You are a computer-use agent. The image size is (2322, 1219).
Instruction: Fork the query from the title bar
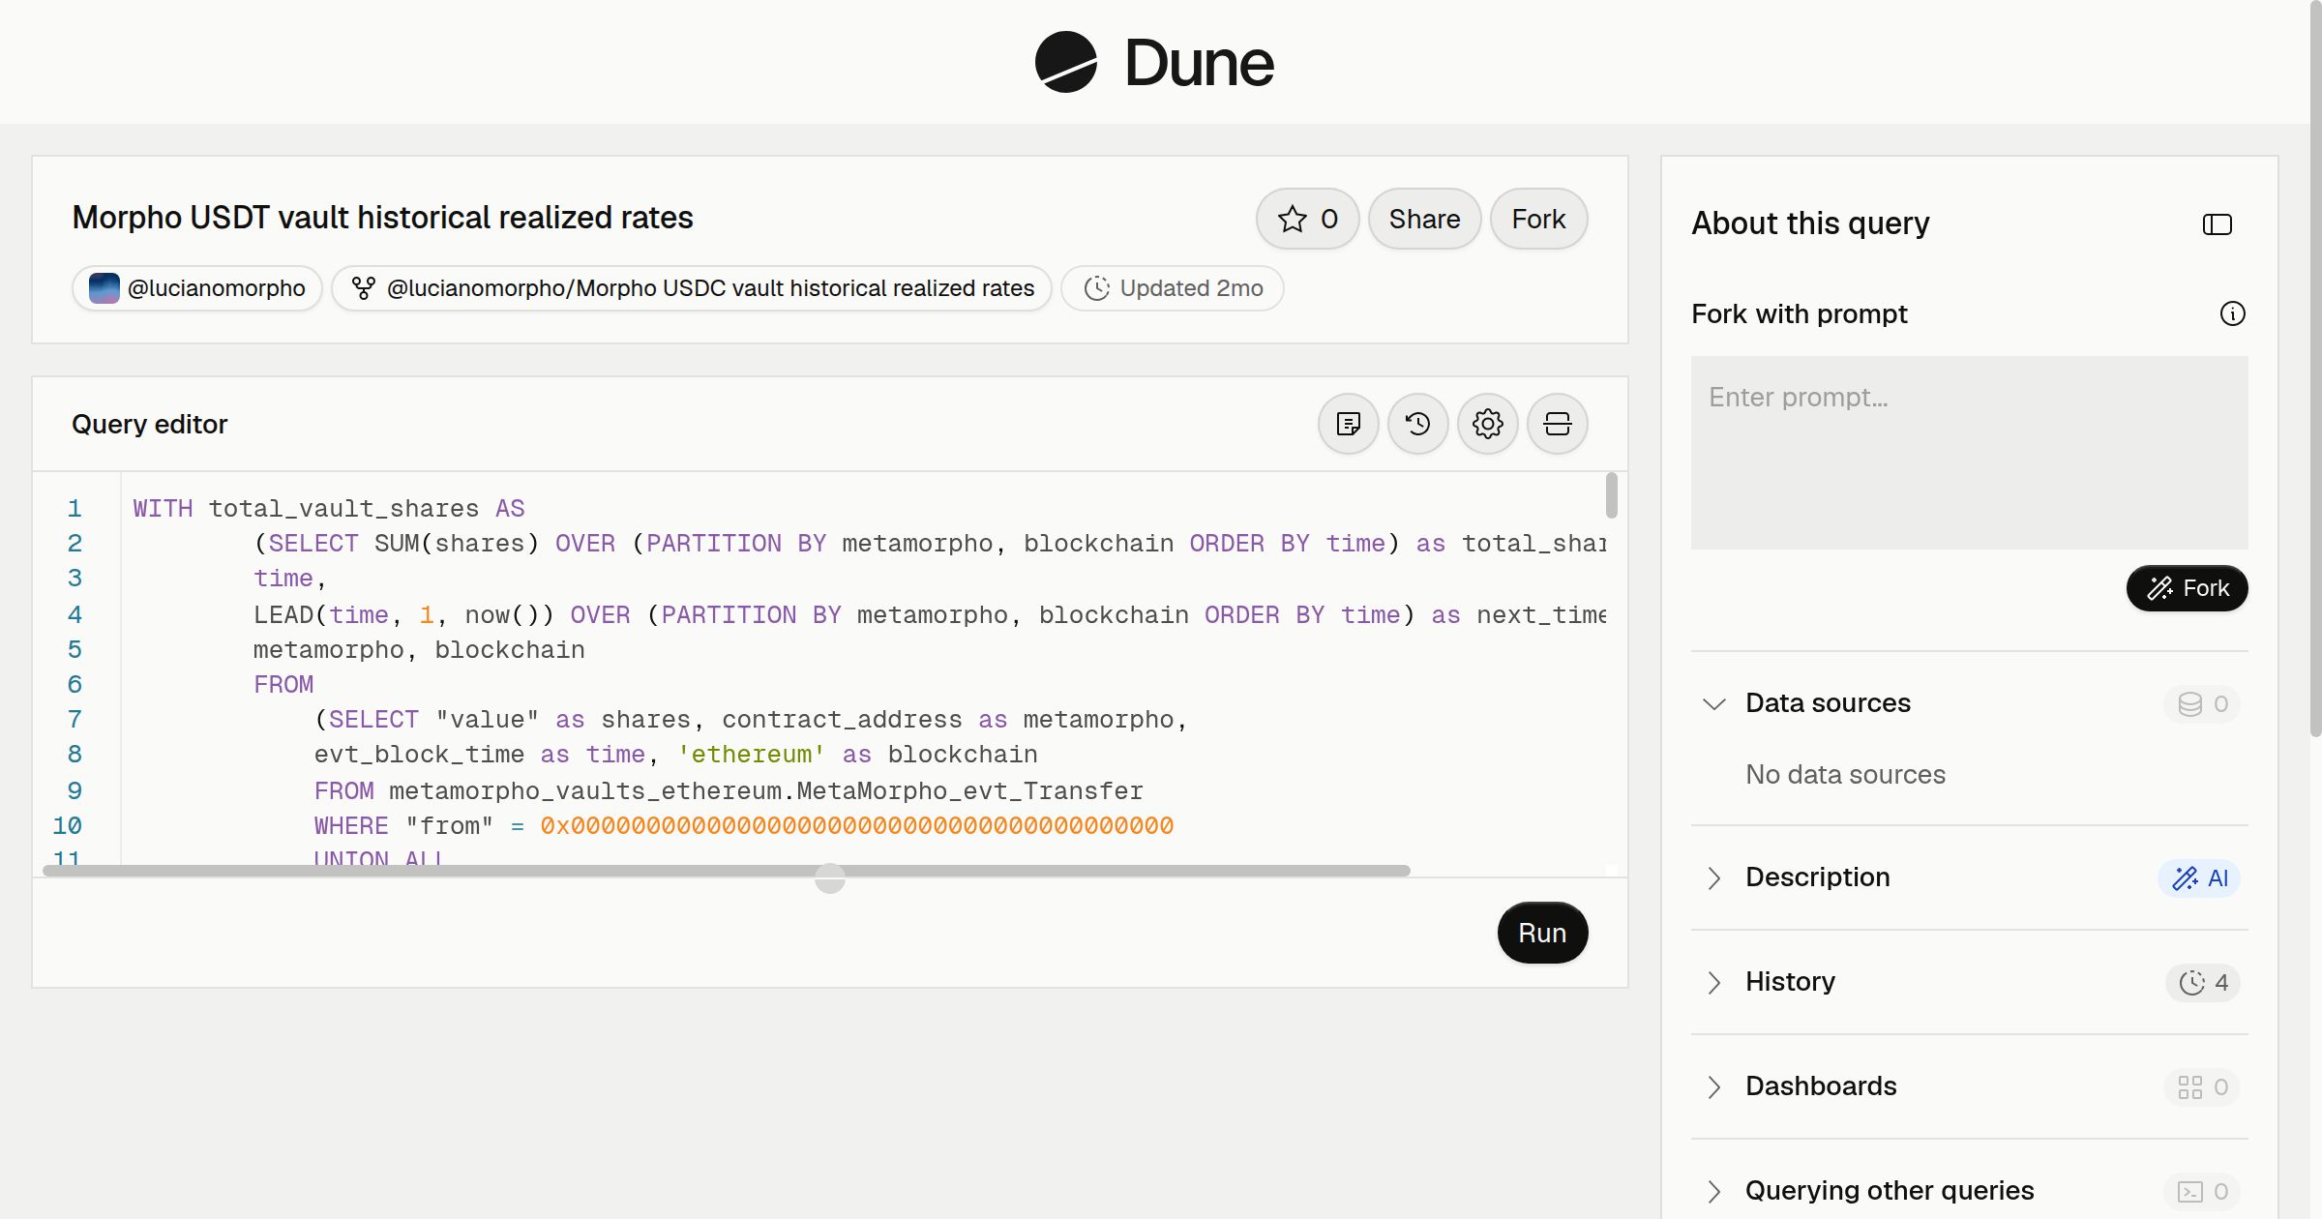click(1538, 219)
